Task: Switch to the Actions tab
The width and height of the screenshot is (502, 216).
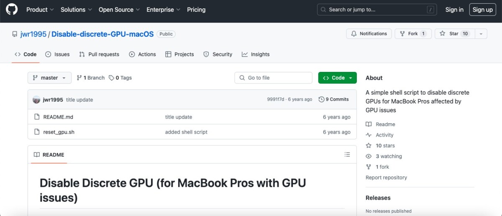Action: click(142, 54)
